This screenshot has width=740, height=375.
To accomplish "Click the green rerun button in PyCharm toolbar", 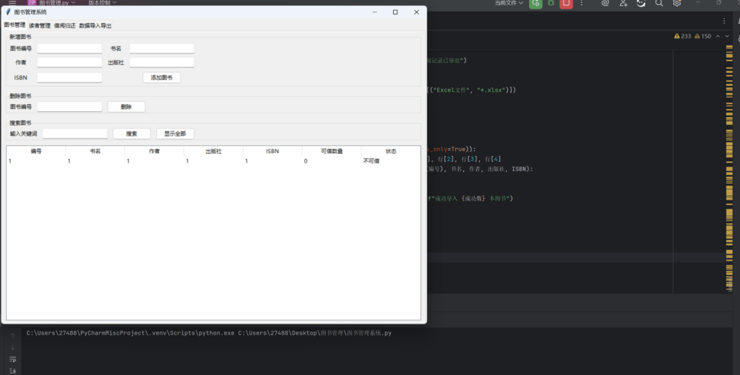I will (535, 3).
